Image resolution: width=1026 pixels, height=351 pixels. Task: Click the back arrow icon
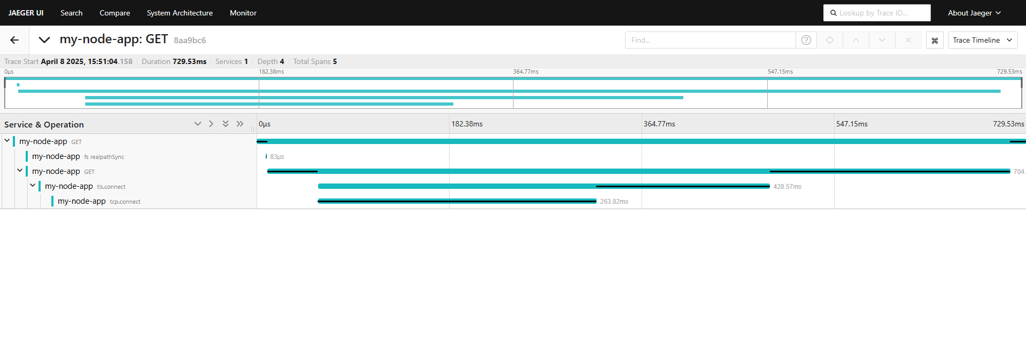click(x=14, y=40)
